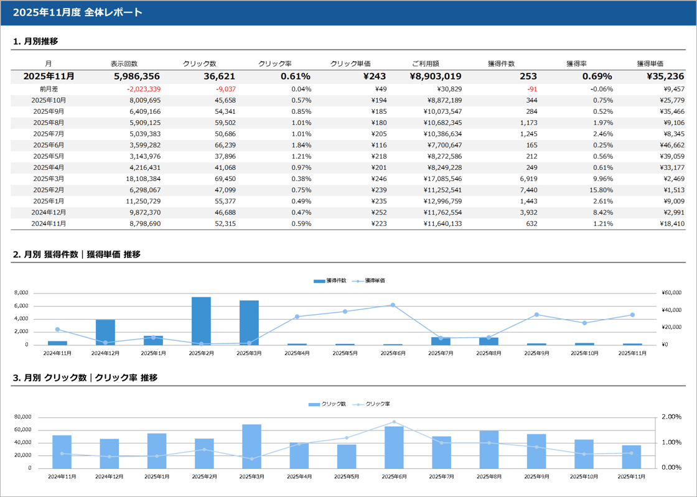
Task: Click the report title 2025年11月度 全体レポート
Action: 78,12
